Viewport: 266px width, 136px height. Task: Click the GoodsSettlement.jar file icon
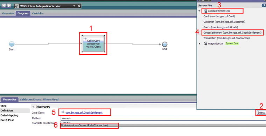pyautogui.click(x=205, y=11)
